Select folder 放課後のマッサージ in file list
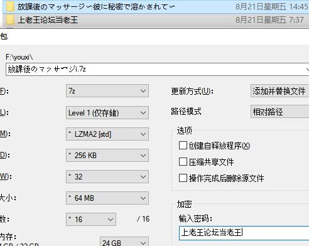This screenshot has width=309, height=246. click(156, 7)
